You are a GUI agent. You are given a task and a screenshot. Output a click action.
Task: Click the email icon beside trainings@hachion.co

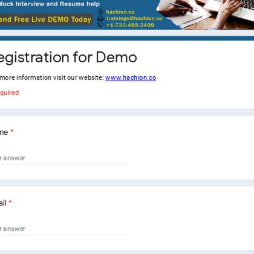coord(100,18)
